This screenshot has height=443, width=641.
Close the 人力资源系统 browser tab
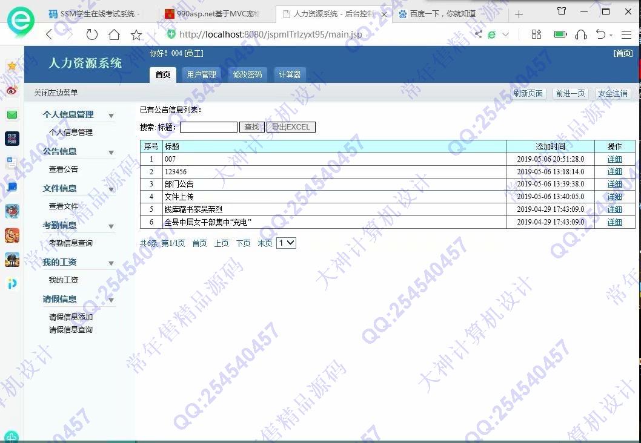[x=384, y=15]
